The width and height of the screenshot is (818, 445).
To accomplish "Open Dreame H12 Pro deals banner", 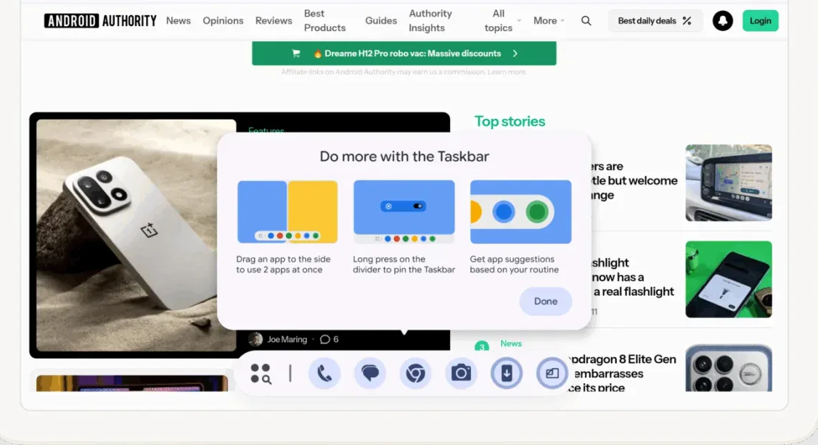I will 404,54.
